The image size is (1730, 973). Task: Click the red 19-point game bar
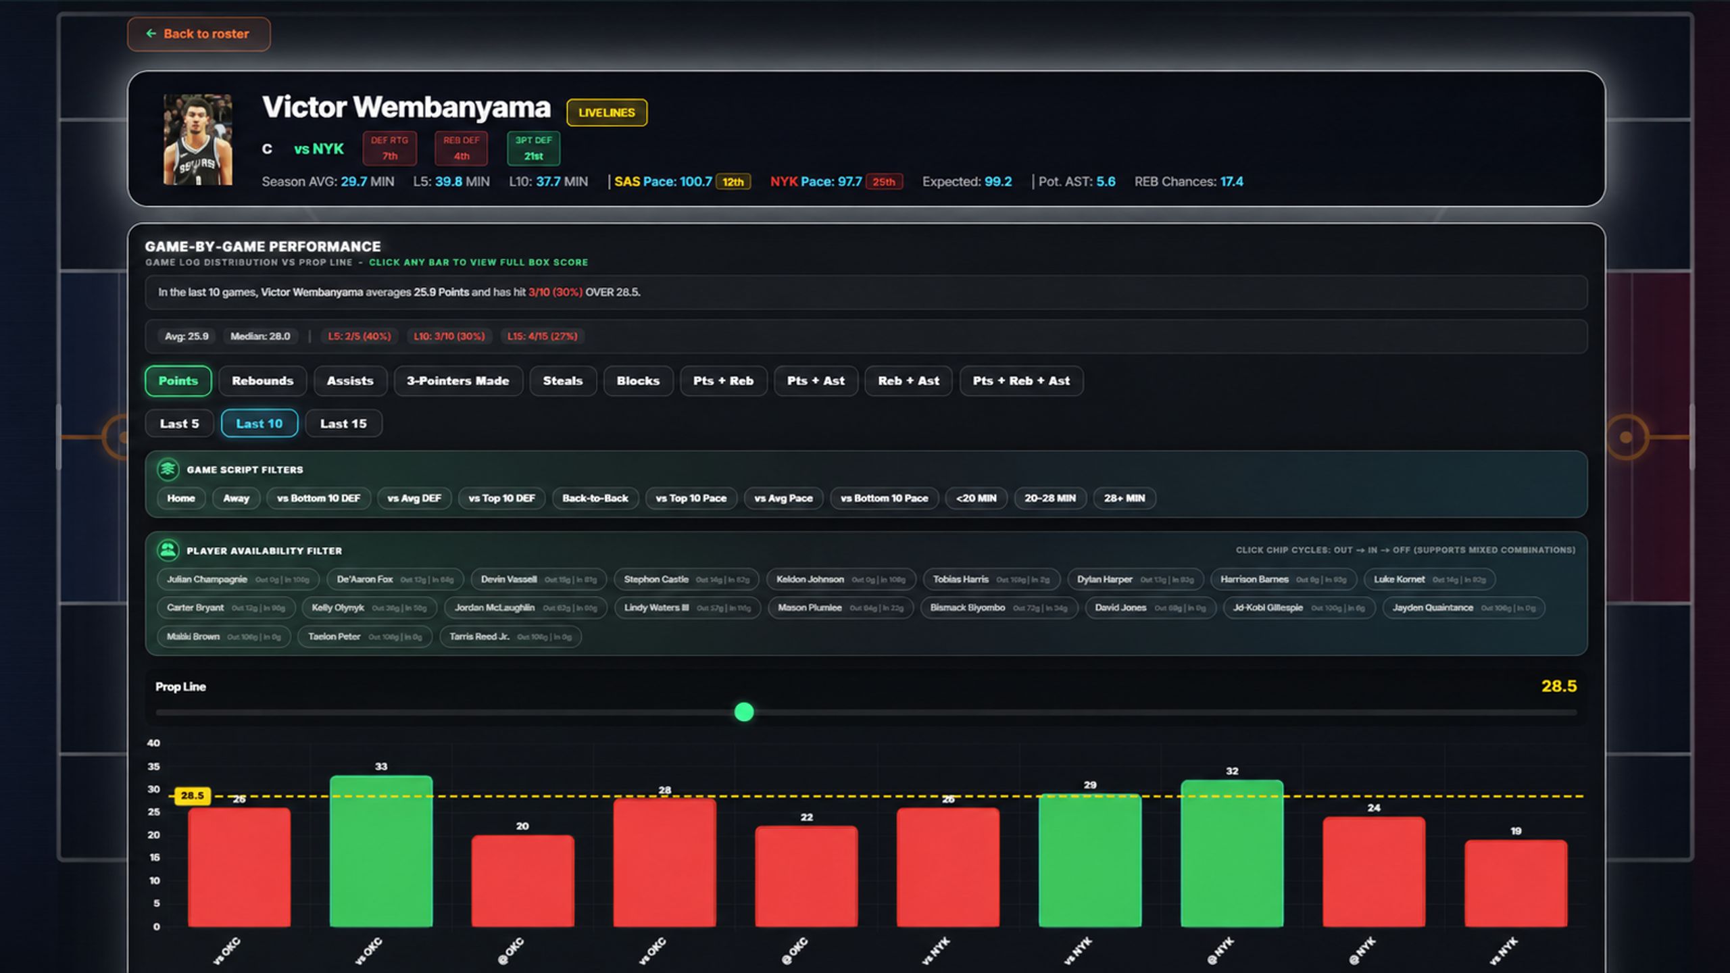(x=1516, y=883)
